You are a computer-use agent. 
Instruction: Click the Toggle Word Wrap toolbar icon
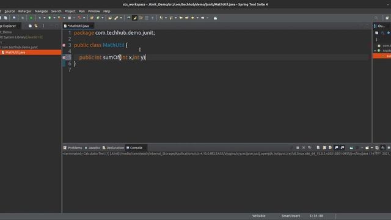141,18
